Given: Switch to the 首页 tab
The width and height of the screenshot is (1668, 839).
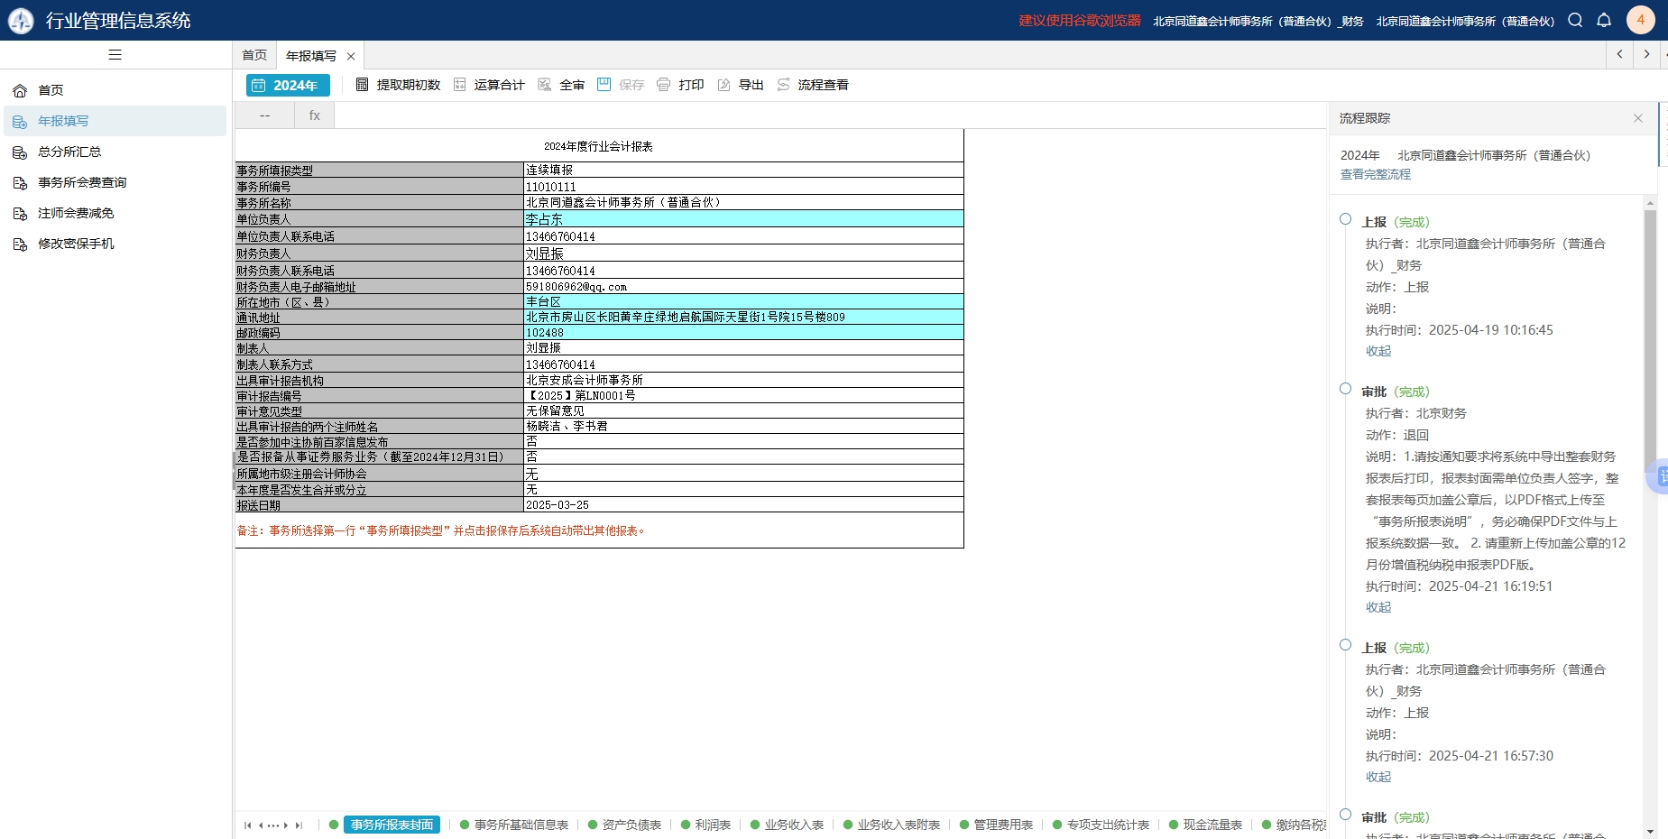Looking at the screenshot, I should click(x=254, y=55).
